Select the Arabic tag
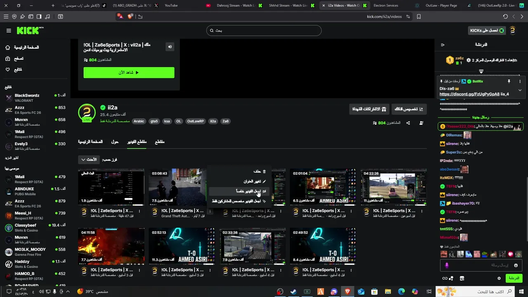Viewport: 528px width, 297px height. click(139, 121)
